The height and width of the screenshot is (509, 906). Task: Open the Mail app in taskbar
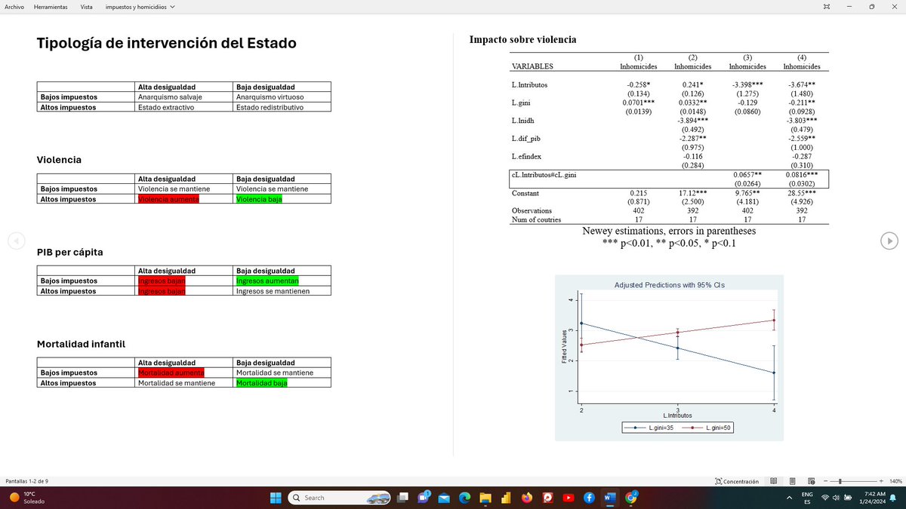click(445, 498)
